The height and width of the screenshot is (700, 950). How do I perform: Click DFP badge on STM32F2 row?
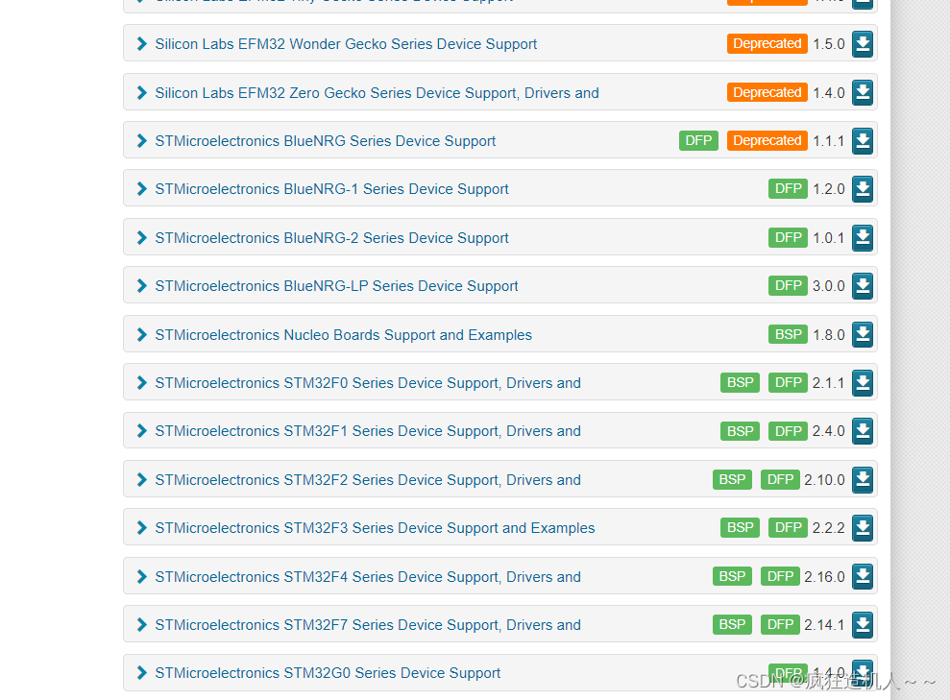[780, 479]
